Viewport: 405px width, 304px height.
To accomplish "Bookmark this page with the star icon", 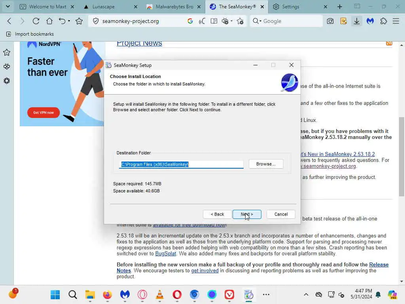I will 79,21.
